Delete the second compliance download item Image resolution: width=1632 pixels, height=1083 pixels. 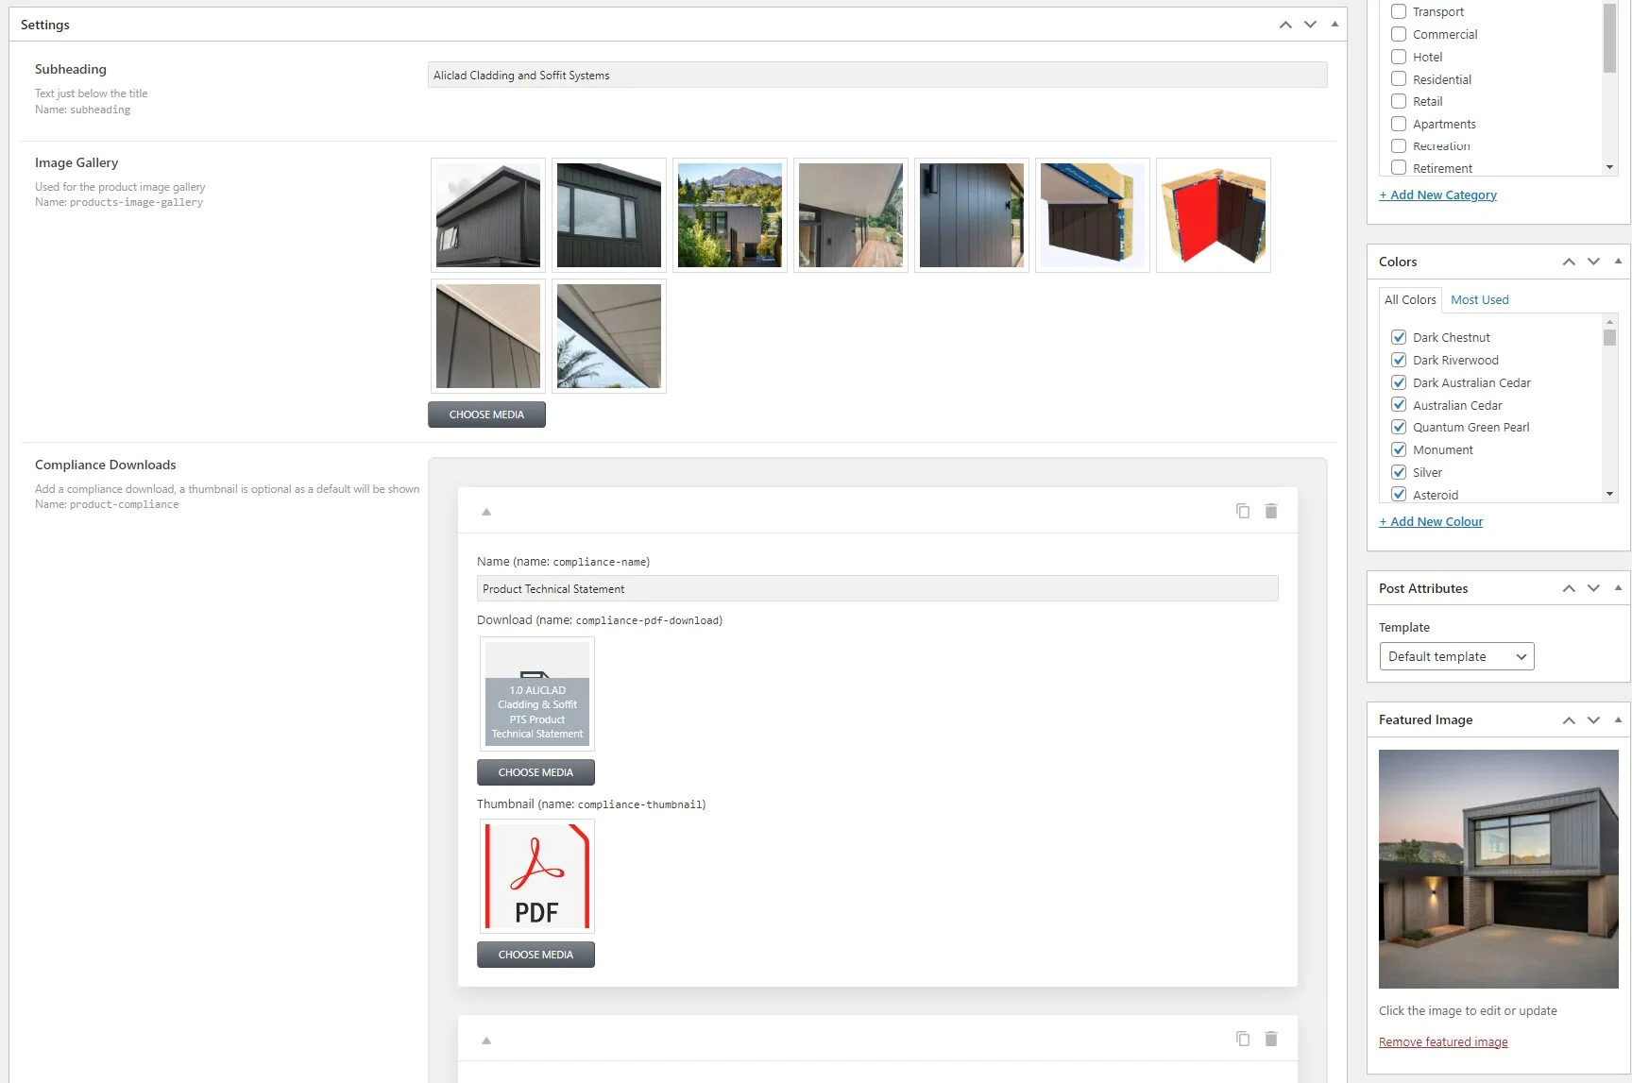[1271, 1039]
